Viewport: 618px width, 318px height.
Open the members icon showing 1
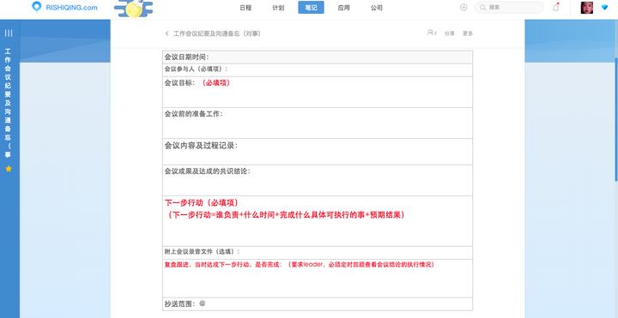(x=432, y=33)
